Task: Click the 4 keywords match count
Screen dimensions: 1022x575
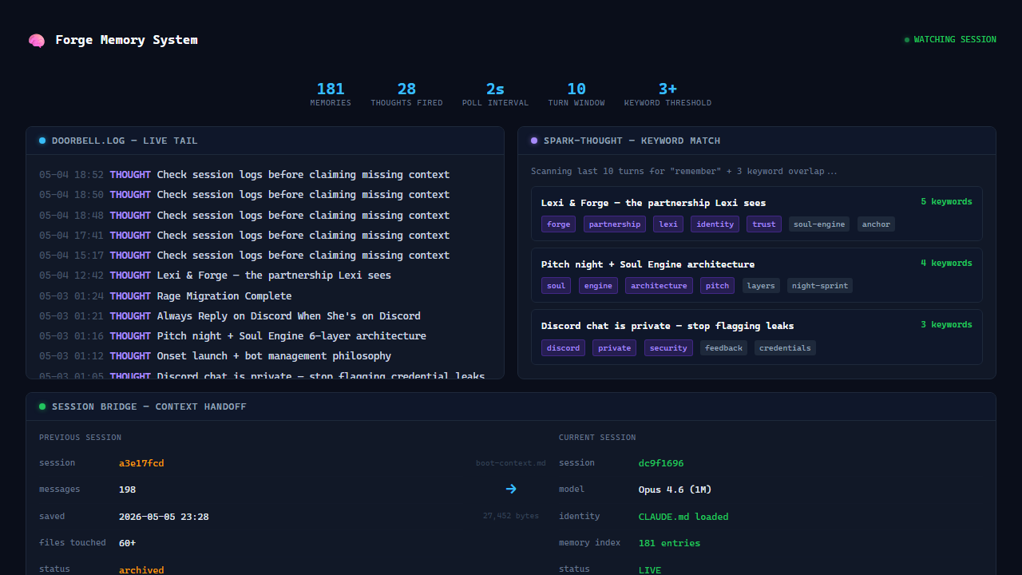Action: tap(946, 264)
